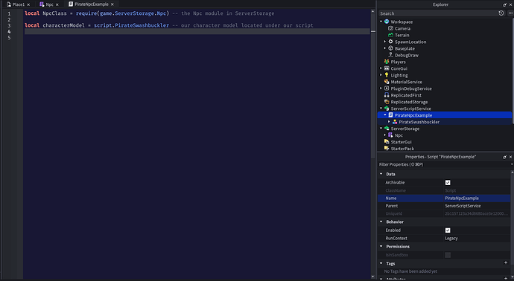Select the ReplicatedFirst row in Explorer
The image size is (514, 281).
[x=444, y=95]
